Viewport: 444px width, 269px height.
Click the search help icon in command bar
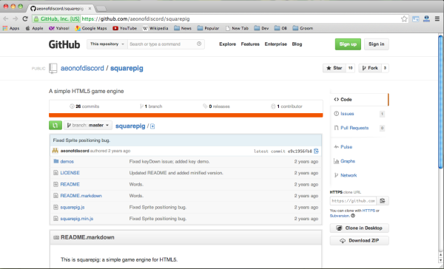click(x=199, y=44)
